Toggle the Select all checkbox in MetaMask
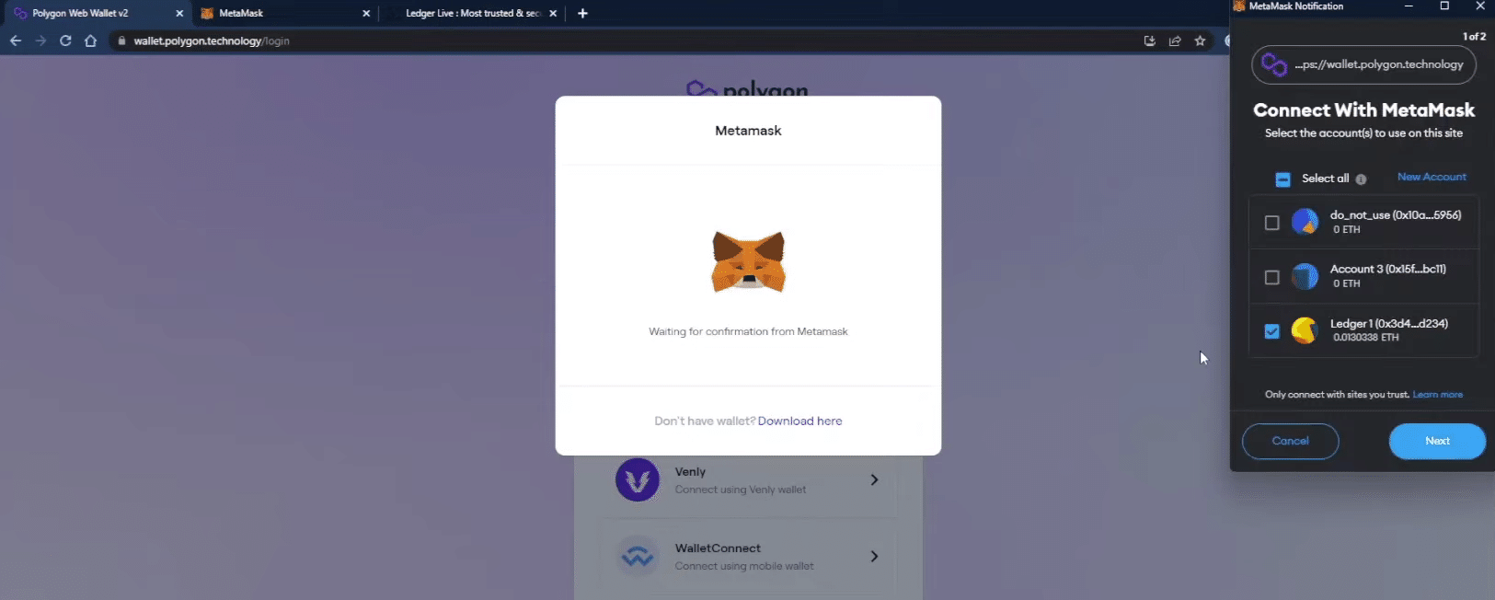1495x600 pixels. pos(1282,179)
